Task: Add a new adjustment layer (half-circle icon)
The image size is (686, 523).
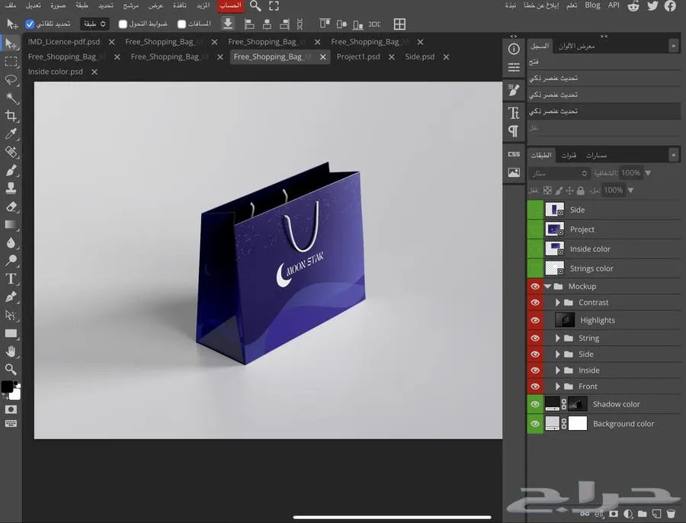Action: coord(628,513)
